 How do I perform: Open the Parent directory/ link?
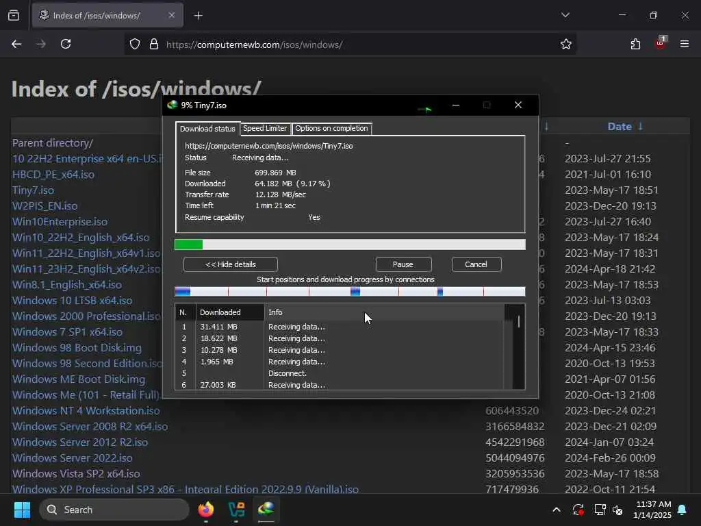click(53, 143)
